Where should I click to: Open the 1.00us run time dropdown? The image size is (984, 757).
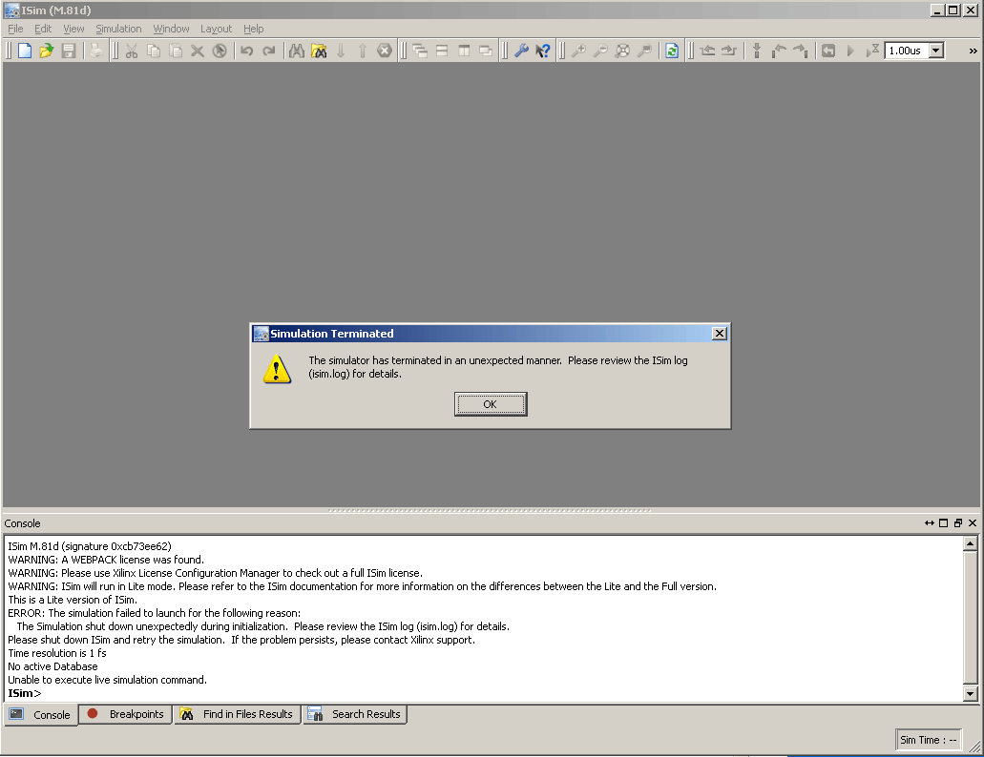(935, 51)
